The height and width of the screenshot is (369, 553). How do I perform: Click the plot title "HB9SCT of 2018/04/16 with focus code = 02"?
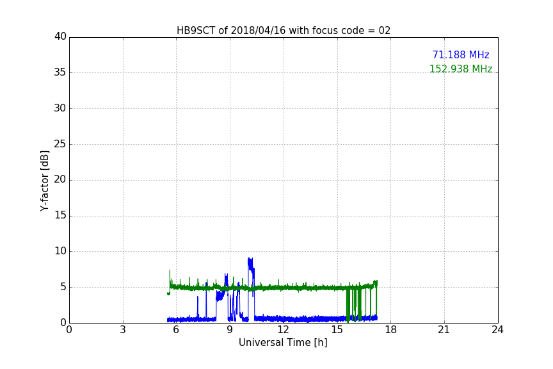pyautogui.click(x=284, y=30)
